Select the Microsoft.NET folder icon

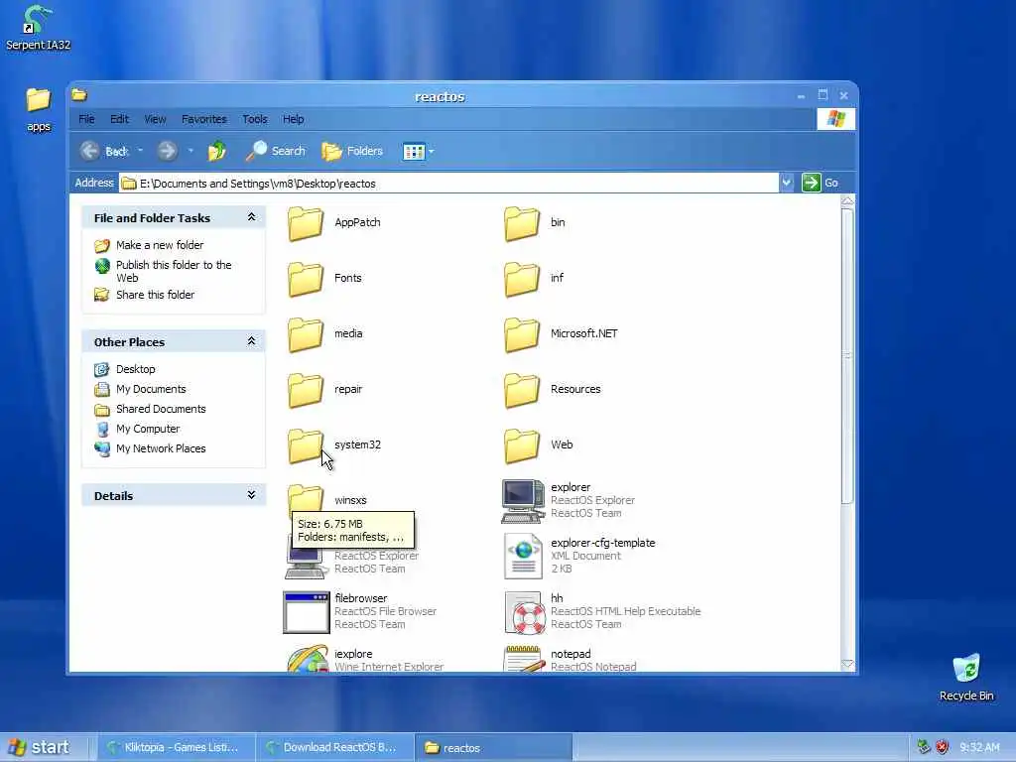pos(522,335)
